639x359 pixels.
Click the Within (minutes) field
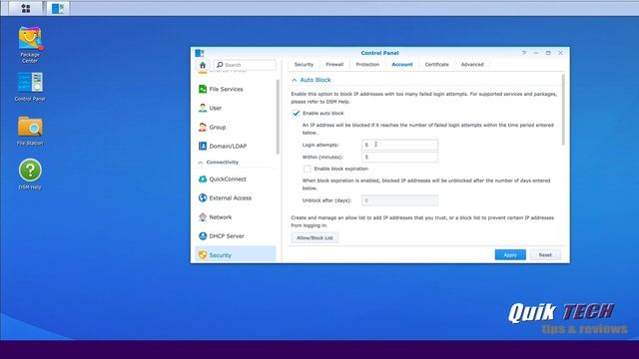[x=399, y=158]
